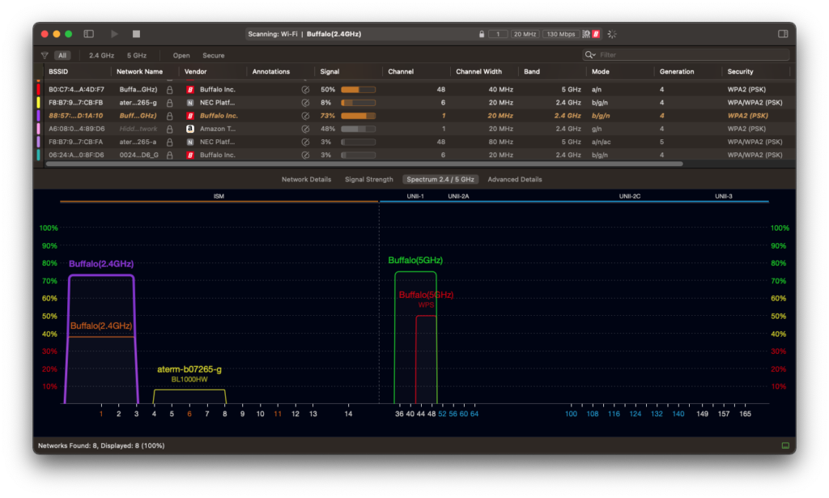Click annotation icon for the 73% signal row
The height and width of the screenshot is (498, 829).
click(305, 116)
